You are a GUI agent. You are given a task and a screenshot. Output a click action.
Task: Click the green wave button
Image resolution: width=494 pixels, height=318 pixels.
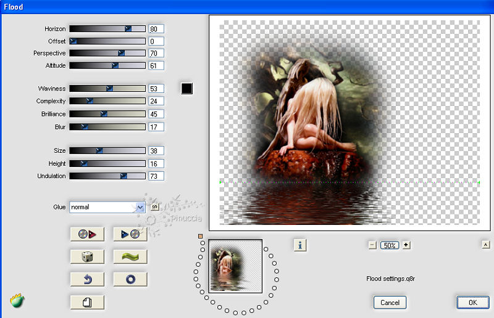130,256
